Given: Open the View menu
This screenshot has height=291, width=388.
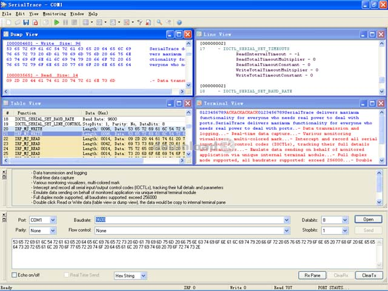Looking at the screenshot, I should (34, 14).
